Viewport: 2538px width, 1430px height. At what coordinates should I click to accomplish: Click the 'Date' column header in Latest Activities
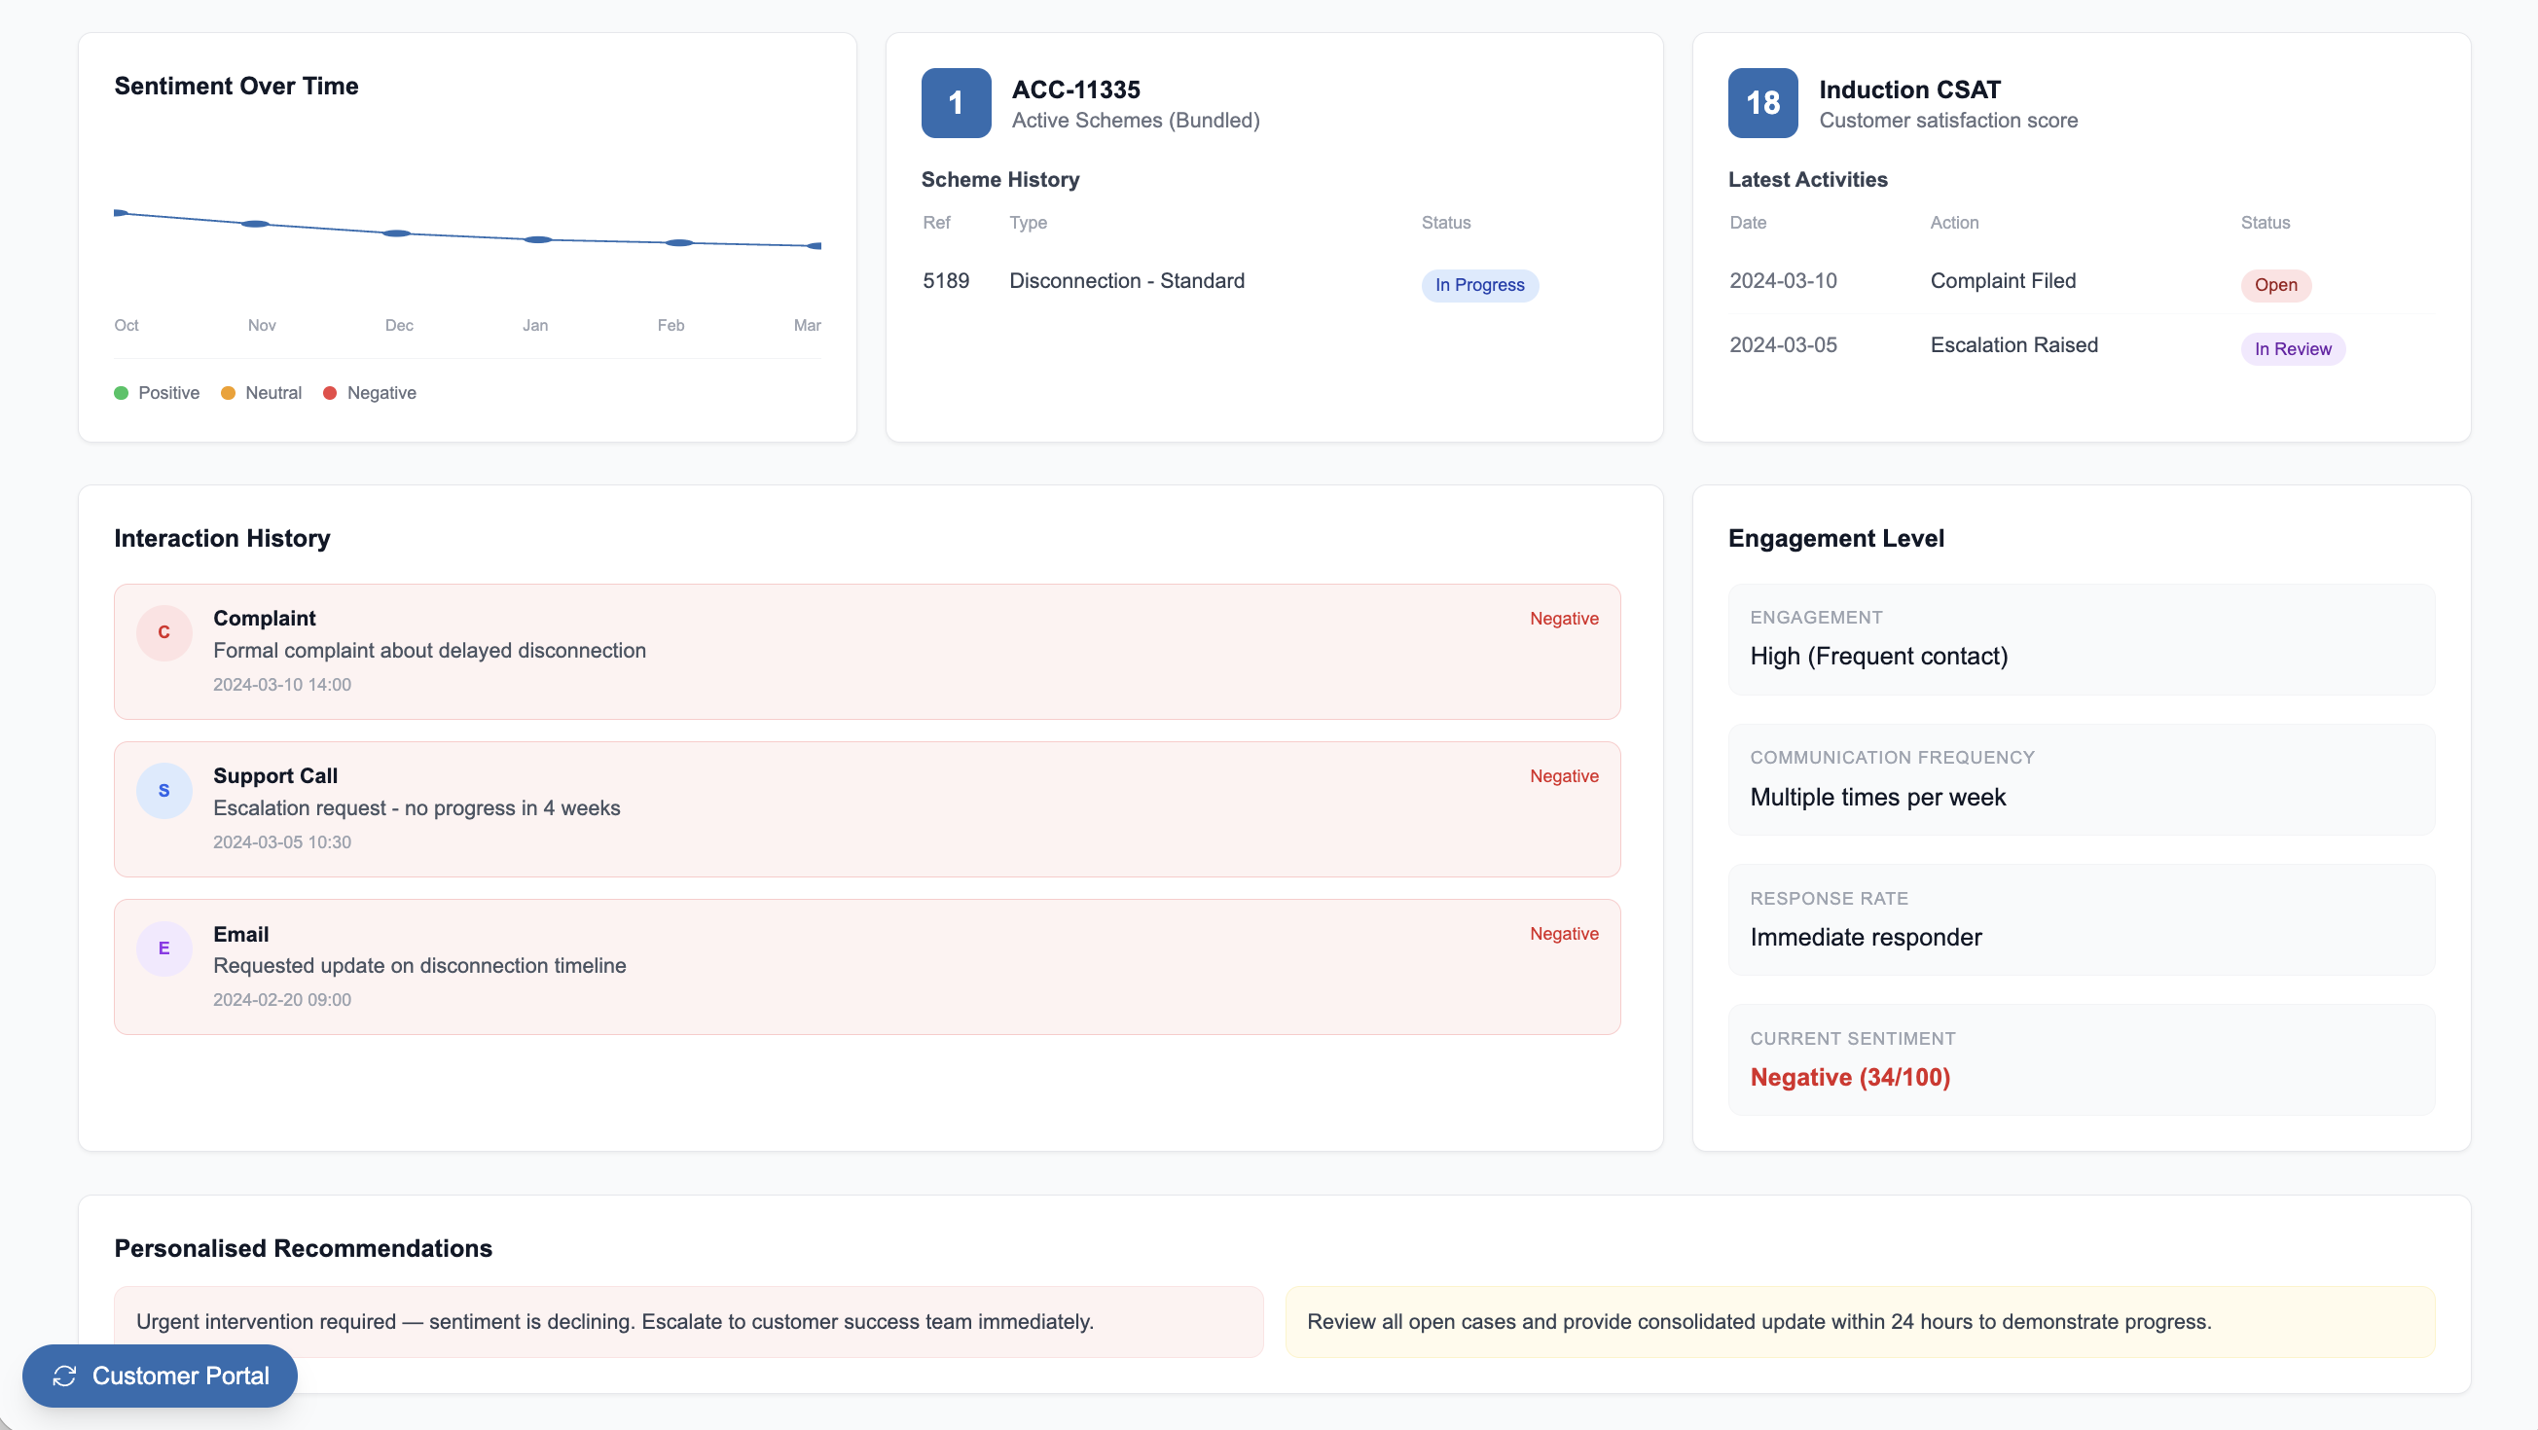(1748, 223)
